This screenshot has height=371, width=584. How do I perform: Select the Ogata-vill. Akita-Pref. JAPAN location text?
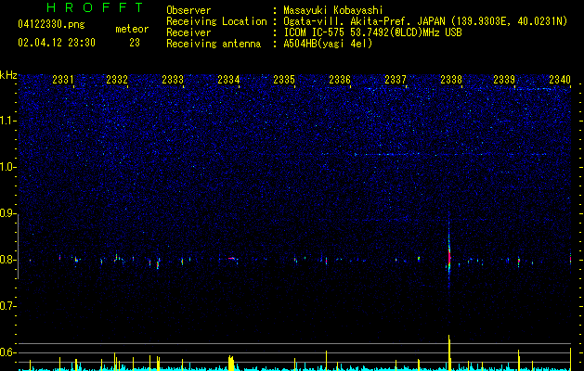click(425, 21)
